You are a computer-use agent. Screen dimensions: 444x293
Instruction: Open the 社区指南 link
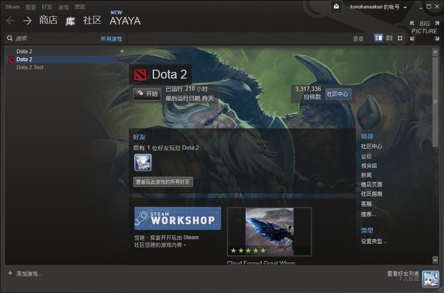click(372, 194)
